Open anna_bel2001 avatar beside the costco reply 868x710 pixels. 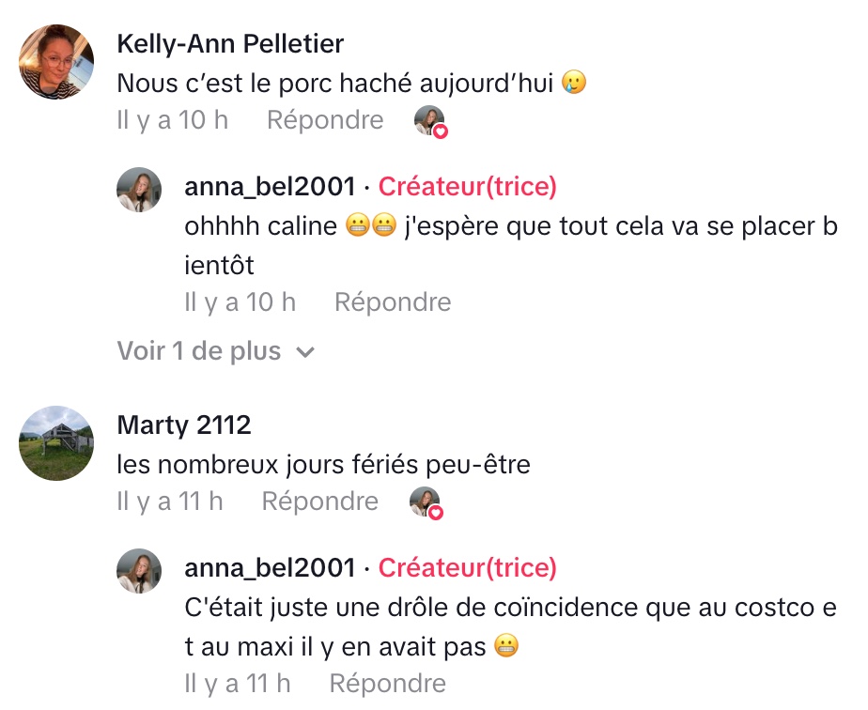(139, 572)
